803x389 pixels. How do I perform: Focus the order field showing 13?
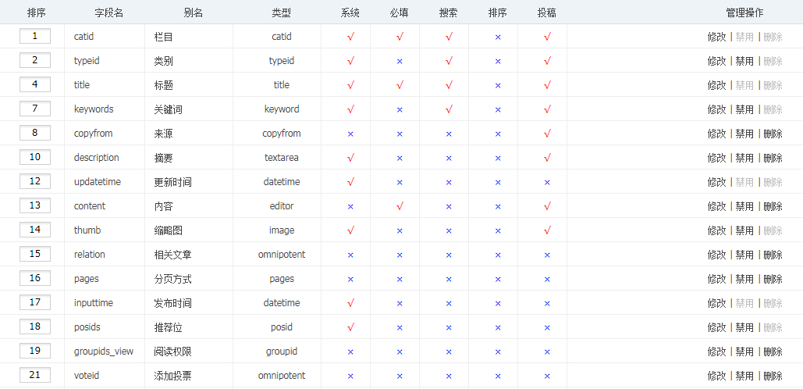[x=35, y=205]
